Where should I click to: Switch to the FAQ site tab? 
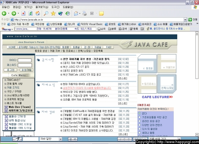tap(108, 47)
